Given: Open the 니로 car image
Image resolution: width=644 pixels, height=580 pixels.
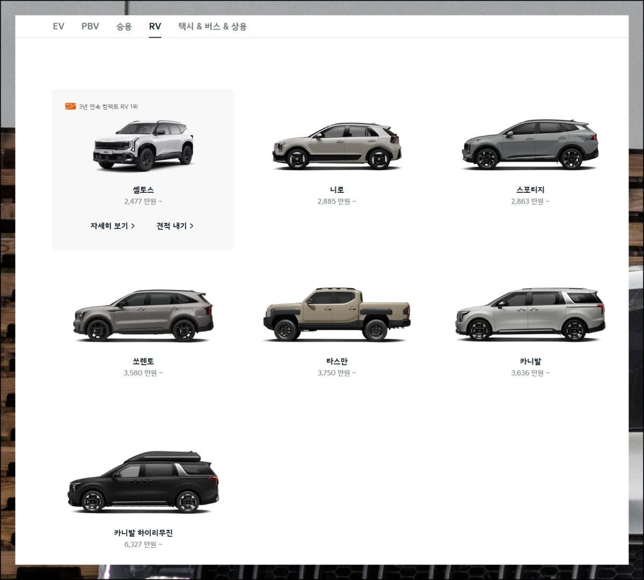Looking at the screenshot, I should 337,147.
